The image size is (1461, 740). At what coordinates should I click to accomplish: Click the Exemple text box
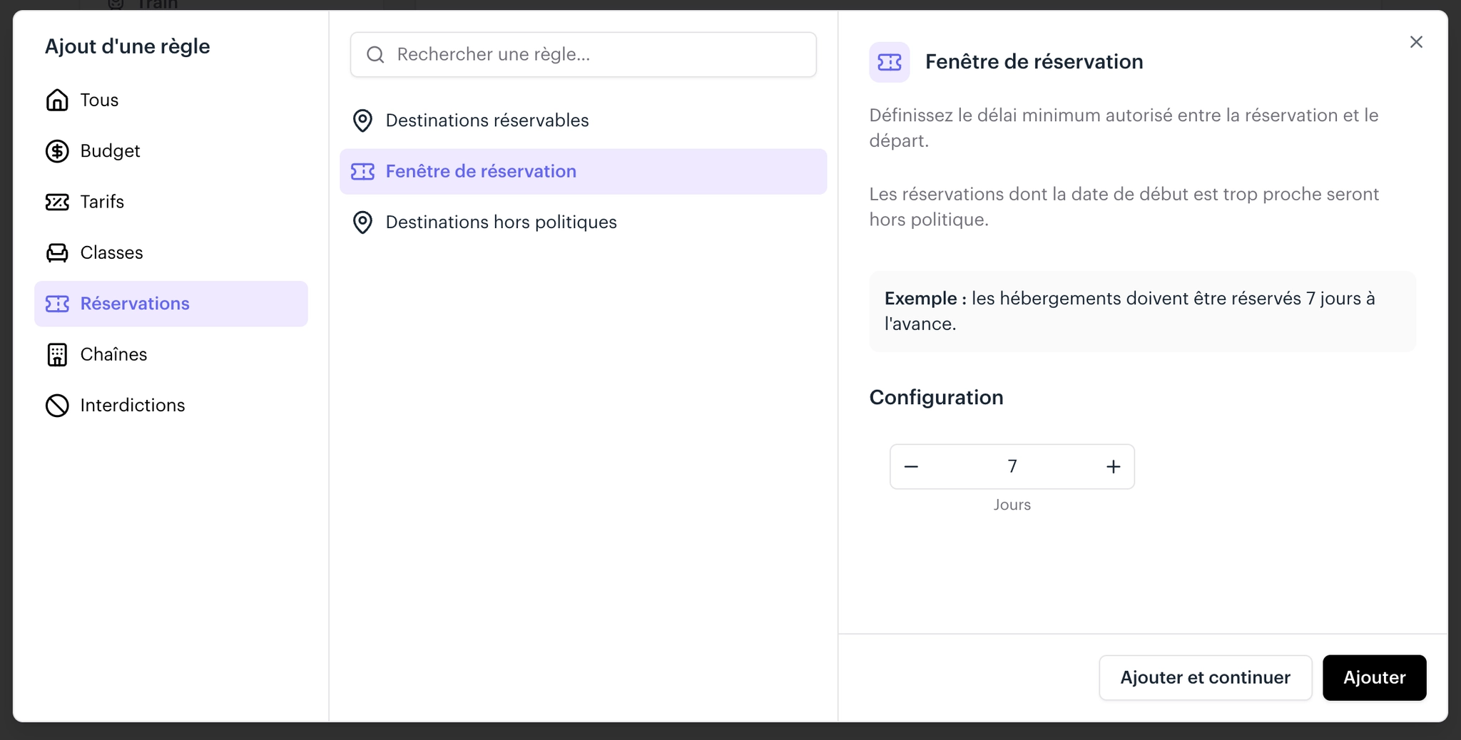[x=1142, y=312]
